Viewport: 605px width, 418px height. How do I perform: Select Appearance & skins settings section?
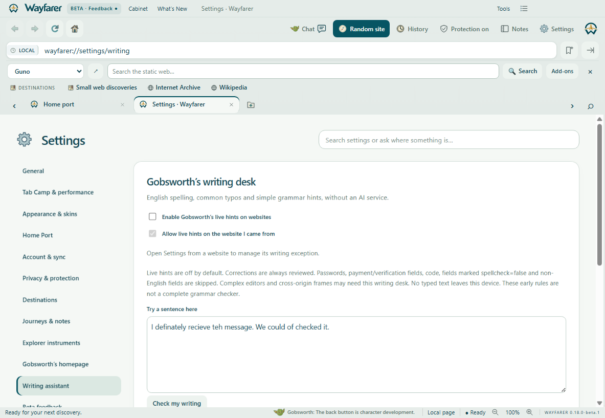pos(50,214)
